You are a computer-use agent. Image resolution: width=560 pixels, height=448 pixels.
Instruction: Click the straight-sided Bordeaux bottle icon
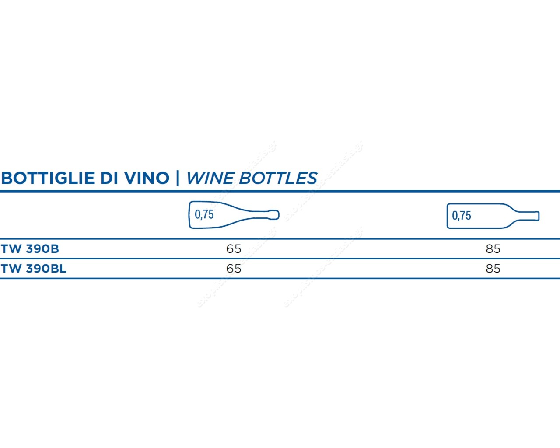point(493,216)
